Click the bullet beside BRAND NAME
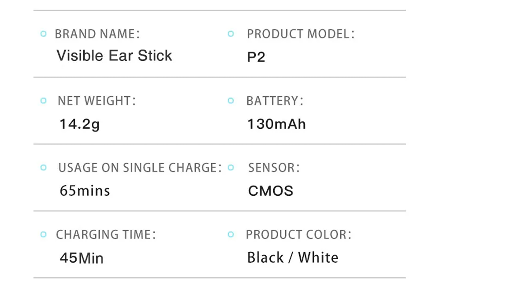 43,34
